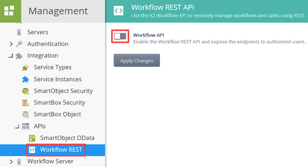Click the SmartObject Security box icon
The width and height of the screenshot is (308, 167).
click(26, 91)
